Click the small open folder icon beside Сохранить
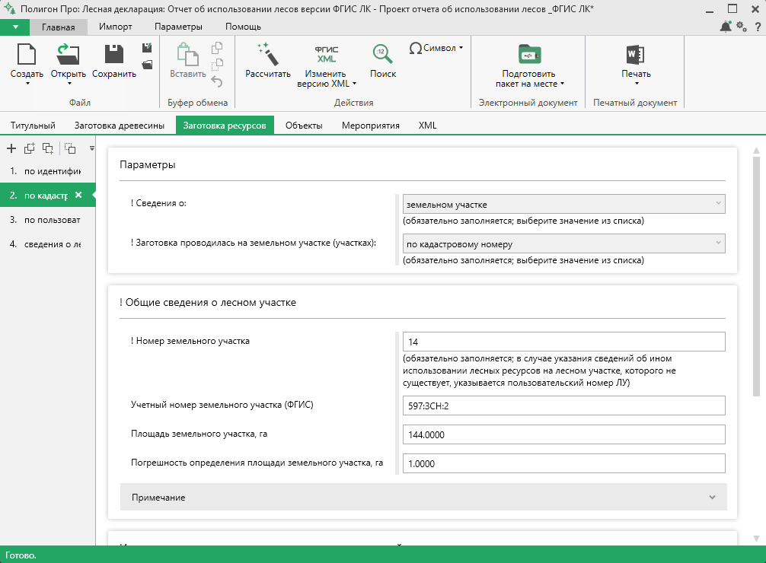This screenshot has height=563, width=766. (x=147, y=65)
